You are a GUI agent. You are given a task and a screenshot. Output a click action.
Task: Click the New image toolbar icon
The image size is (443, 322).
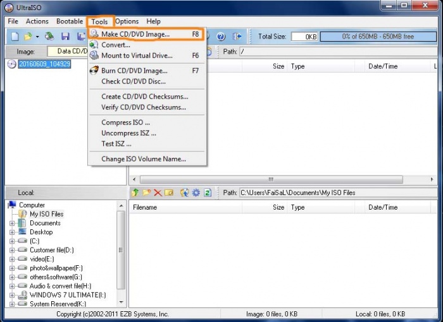[x=15, y=37]
